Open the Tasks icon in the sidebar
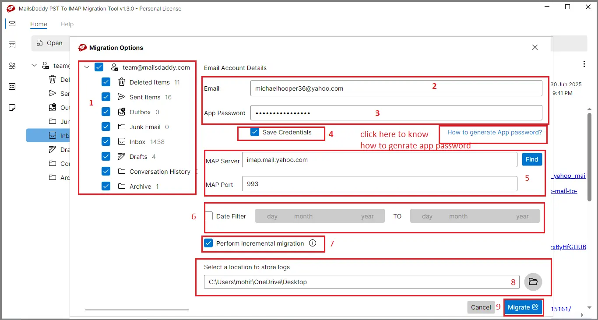The width and height of the screenshot is (598, 320). tap(12, 86)
